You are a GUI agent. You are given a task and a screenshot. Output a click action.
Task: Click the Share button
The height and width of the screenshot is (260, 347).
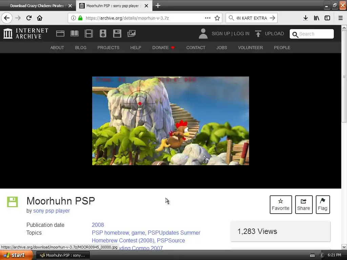[x=304, y=204]
